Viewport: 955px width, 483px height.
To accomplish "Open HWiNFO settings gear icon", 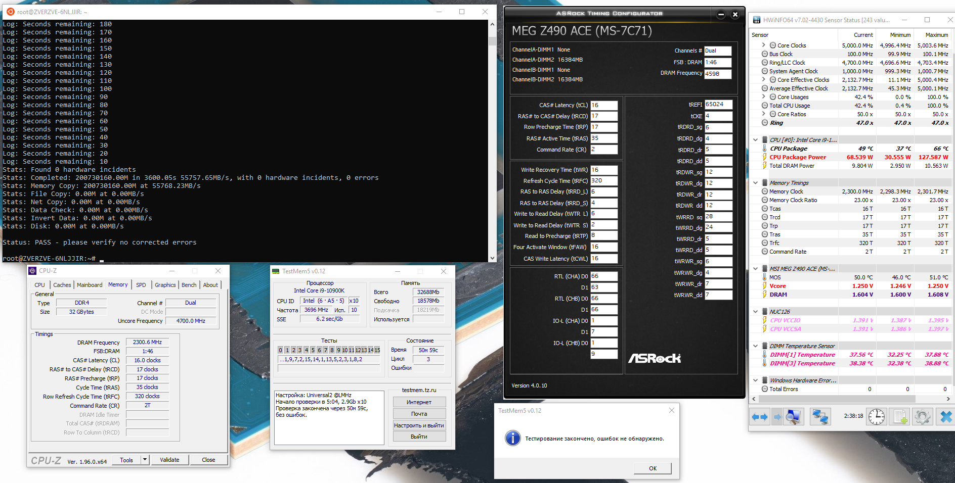I will [922, 417].
